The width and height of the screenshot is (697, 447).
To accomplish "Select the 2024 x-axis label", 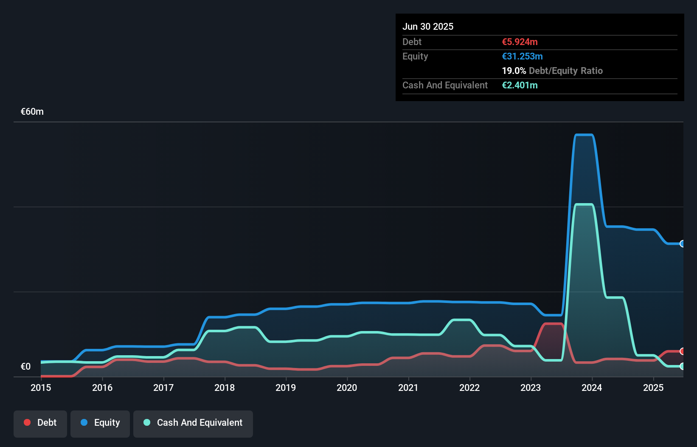I will point(592,388).
